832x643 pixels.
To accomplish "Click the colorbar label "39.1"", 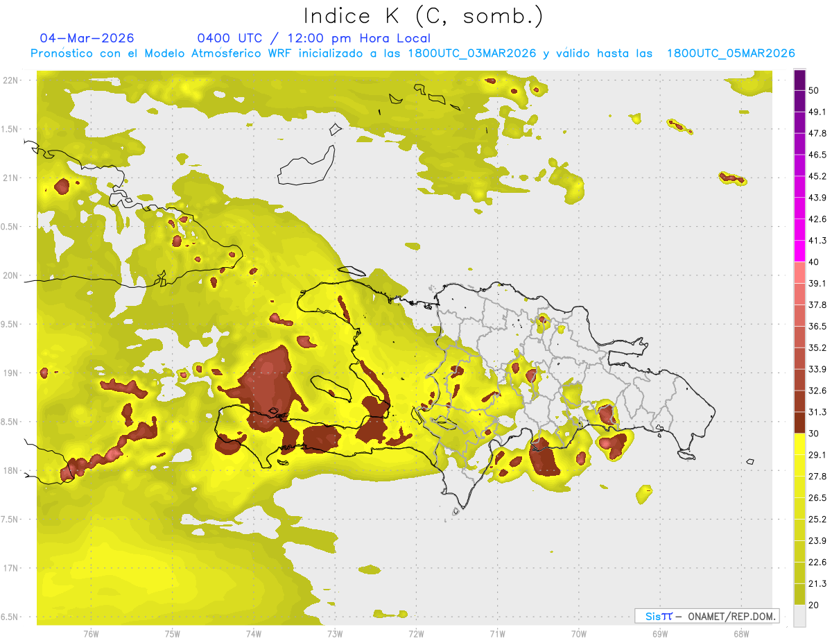I will pyautogui.click(x=817, y=283).
